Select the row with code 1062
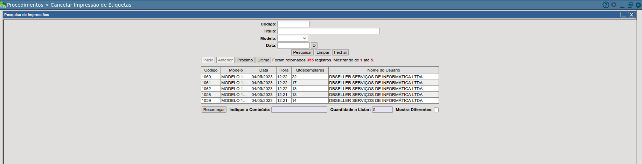Screen dimensions: 642x164 pos(207,89)
